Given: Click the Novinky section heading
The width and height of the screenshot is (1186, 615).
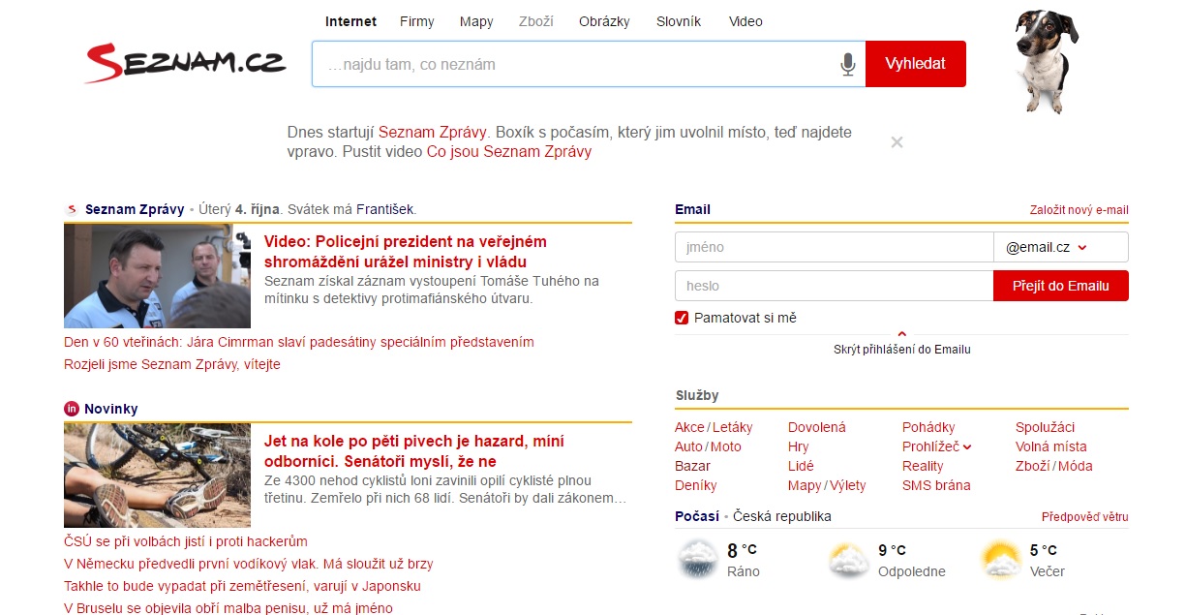Looking at the screenshot, I should pos(111,409).
